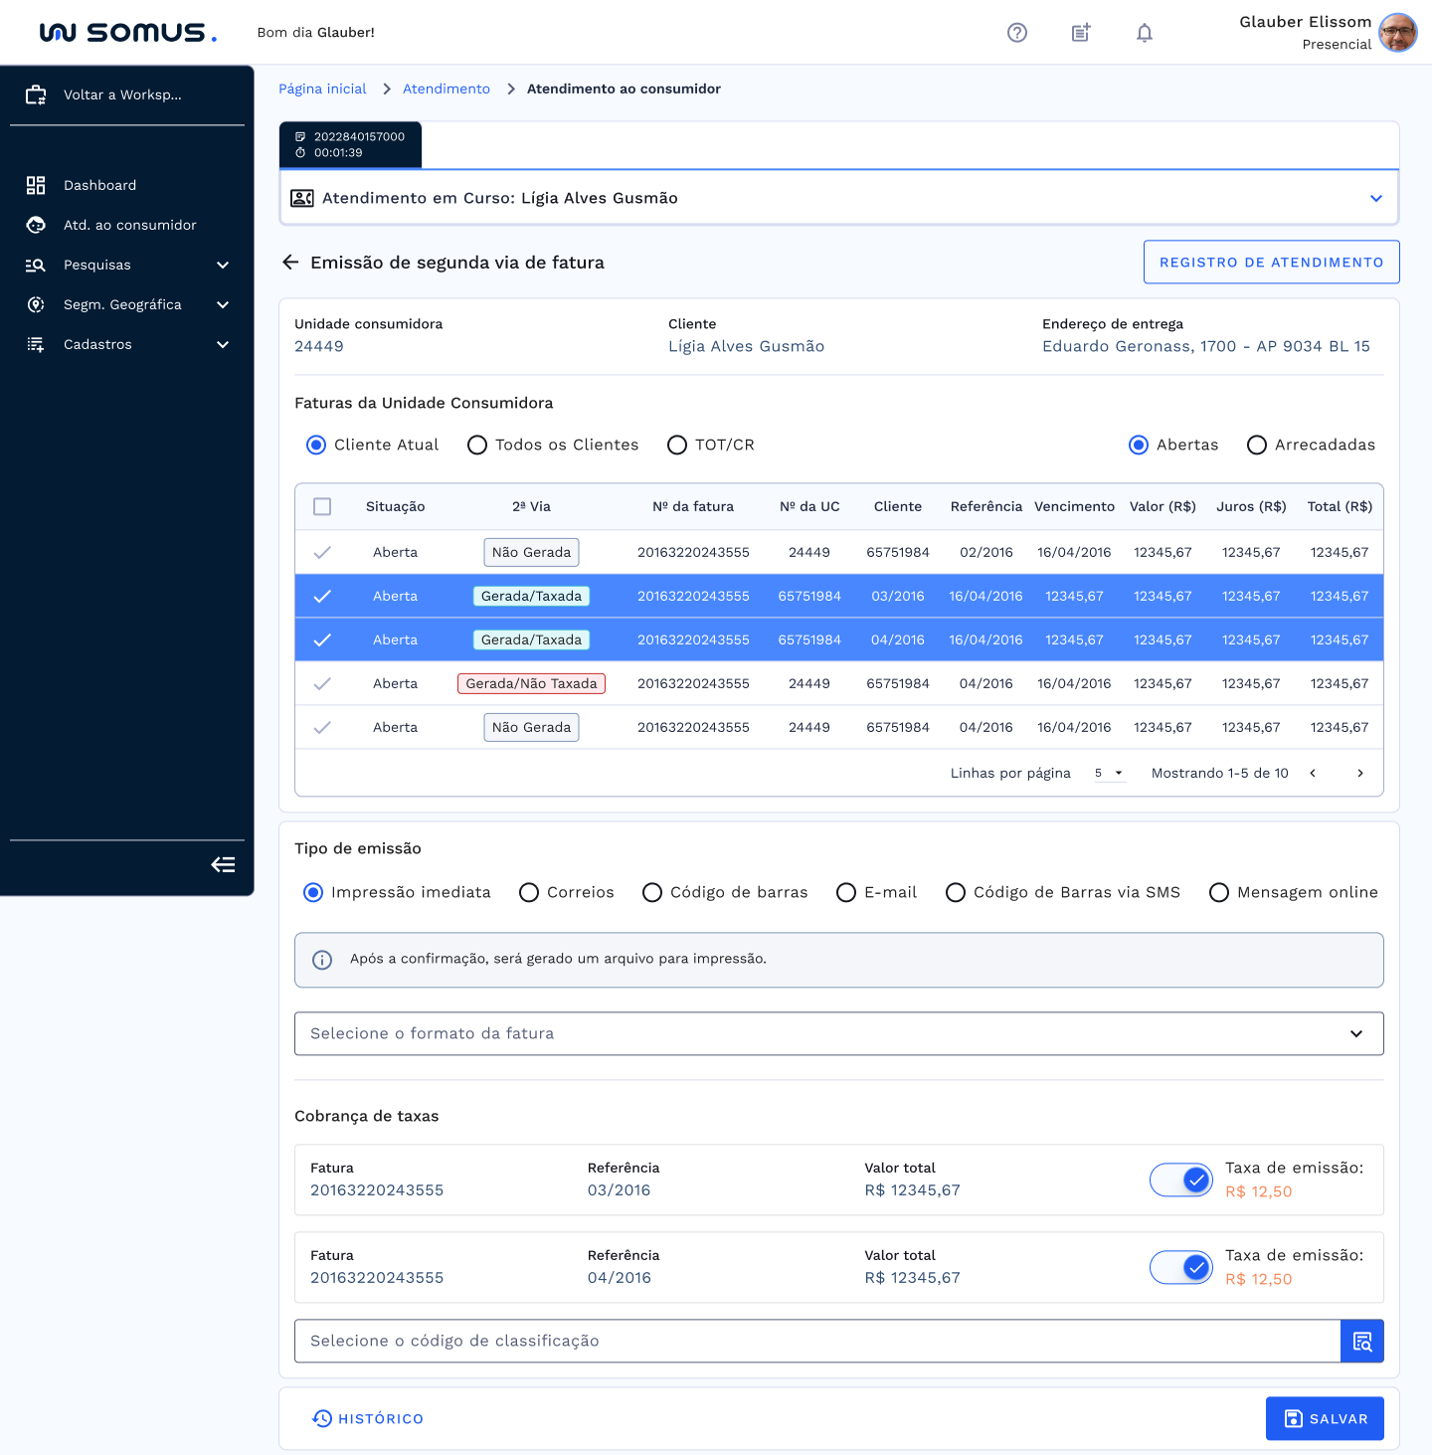Open Dashboard in the sidebar

(99, 186)
